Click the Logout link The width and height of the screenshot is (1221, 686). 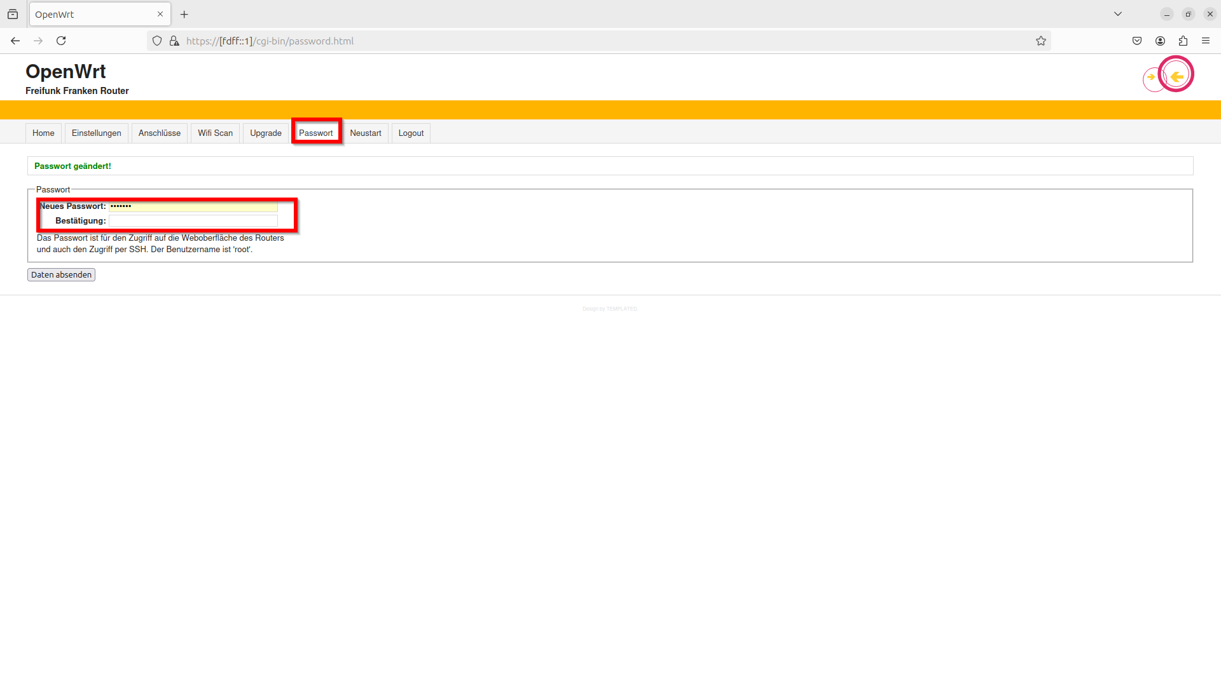tap(411, 133)
